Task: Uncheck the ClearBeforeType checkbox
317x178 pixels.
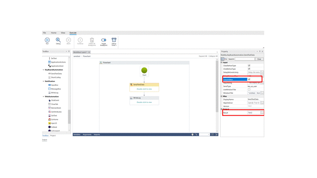Action: pyautogui.click(x=249, y=66)
